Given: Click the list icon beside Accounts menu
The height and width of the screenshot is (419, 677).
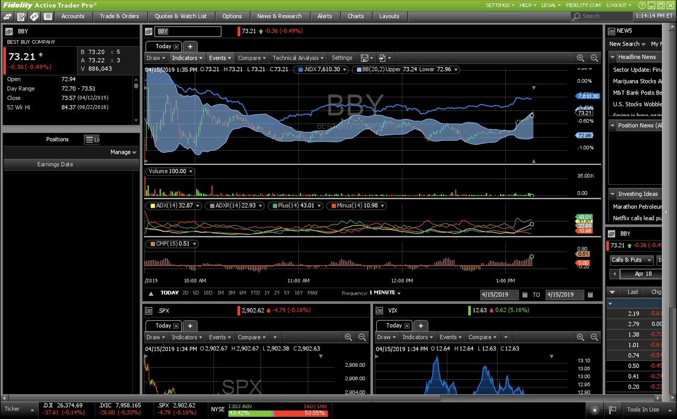Looking at the screenshot, I should 48,17.
